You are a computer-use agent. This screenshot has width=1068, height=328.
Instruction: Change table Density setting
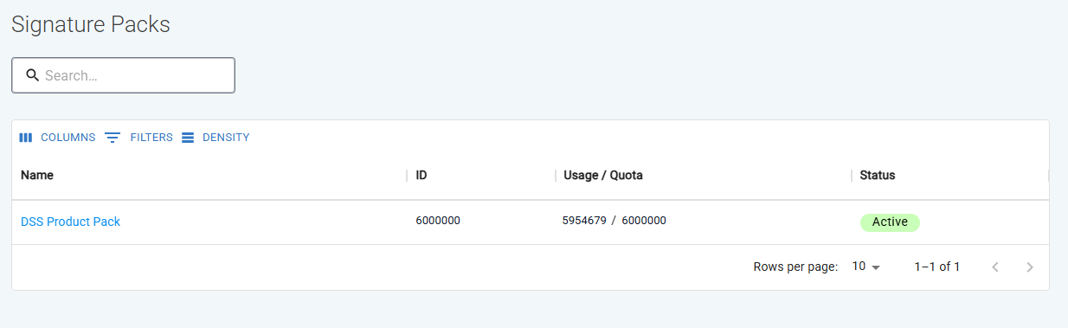click(216, 138)
